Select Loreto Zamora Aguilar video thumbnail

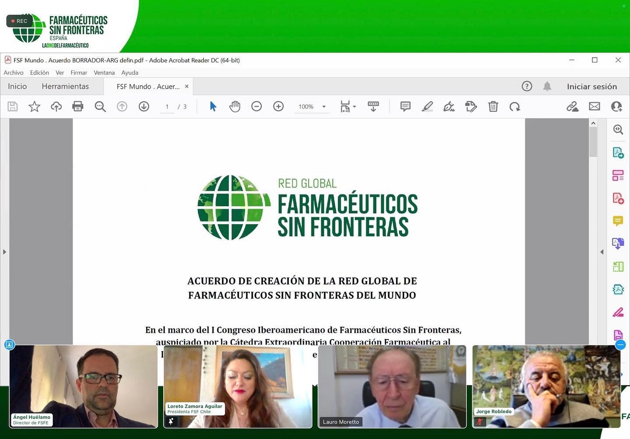[238, 387]
